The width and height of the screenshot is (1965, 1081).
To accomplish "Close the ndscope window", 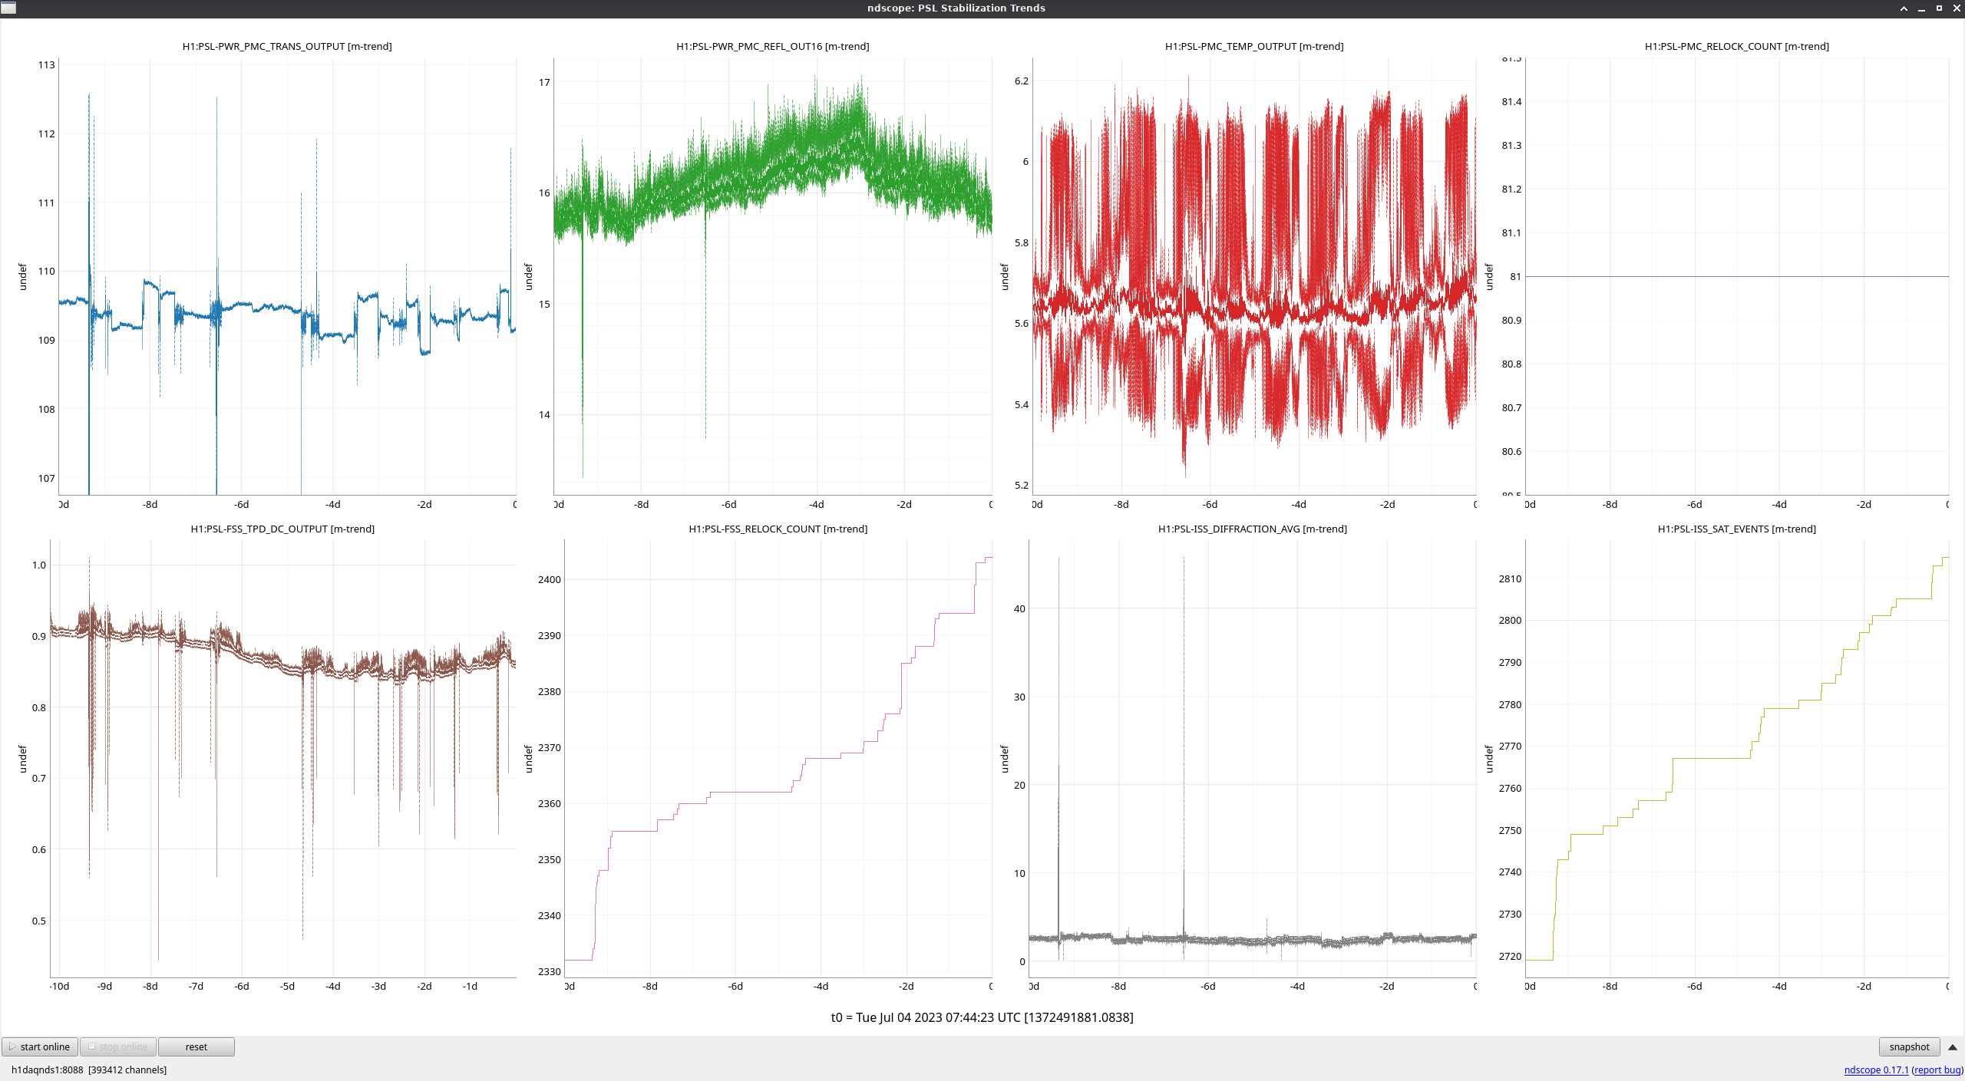I will tap(1957, 8).
